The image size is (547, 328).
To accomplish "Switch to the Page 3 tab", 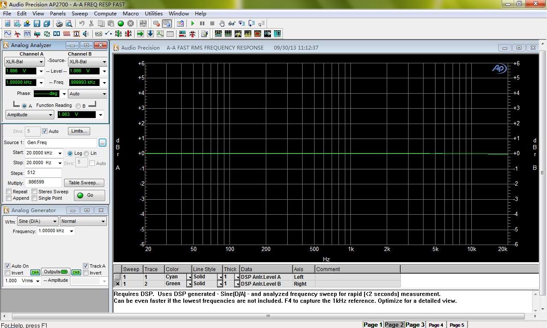I will pos(415,325).
